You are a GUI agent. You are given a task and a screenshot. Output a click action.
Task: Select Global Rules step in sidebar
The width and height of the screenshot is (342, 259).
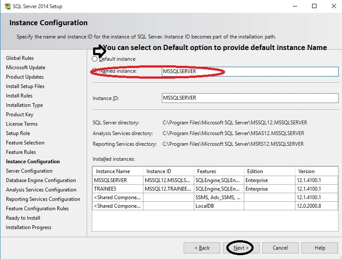tap(20, 58)
